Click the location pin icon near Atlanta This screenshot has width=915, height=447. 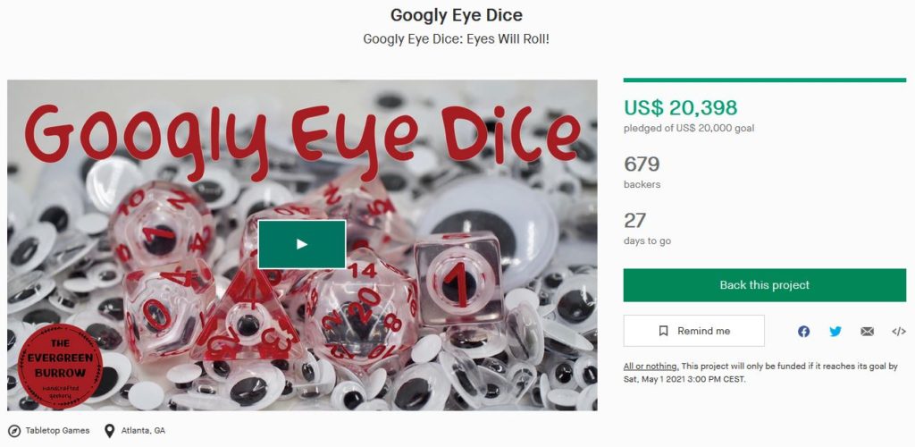click(x=109, y=431)
